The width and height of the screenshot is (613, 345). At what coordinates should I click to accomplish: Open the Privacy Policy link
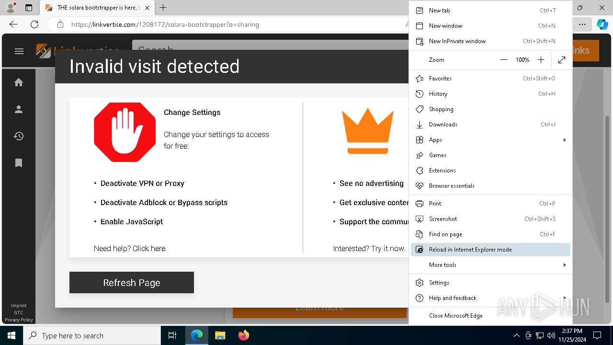[x=19, y=320]
